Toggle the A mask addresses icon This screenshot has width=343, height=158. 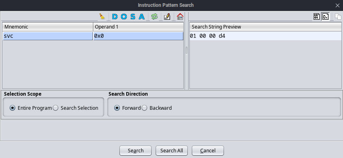point(142,16)
